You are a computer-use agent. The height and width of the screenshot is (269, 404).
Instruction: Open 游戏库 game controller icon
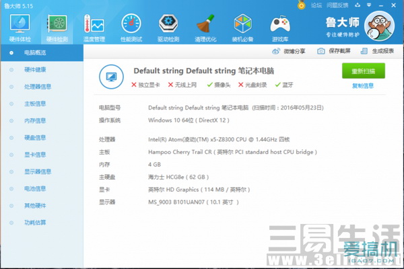pos(280,28)
